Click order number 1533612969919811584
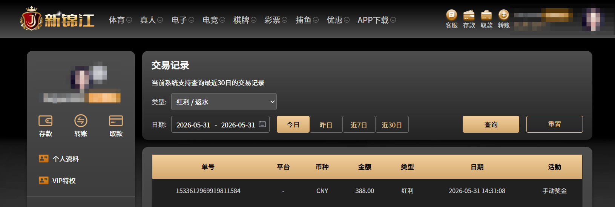 click(208, 191)
